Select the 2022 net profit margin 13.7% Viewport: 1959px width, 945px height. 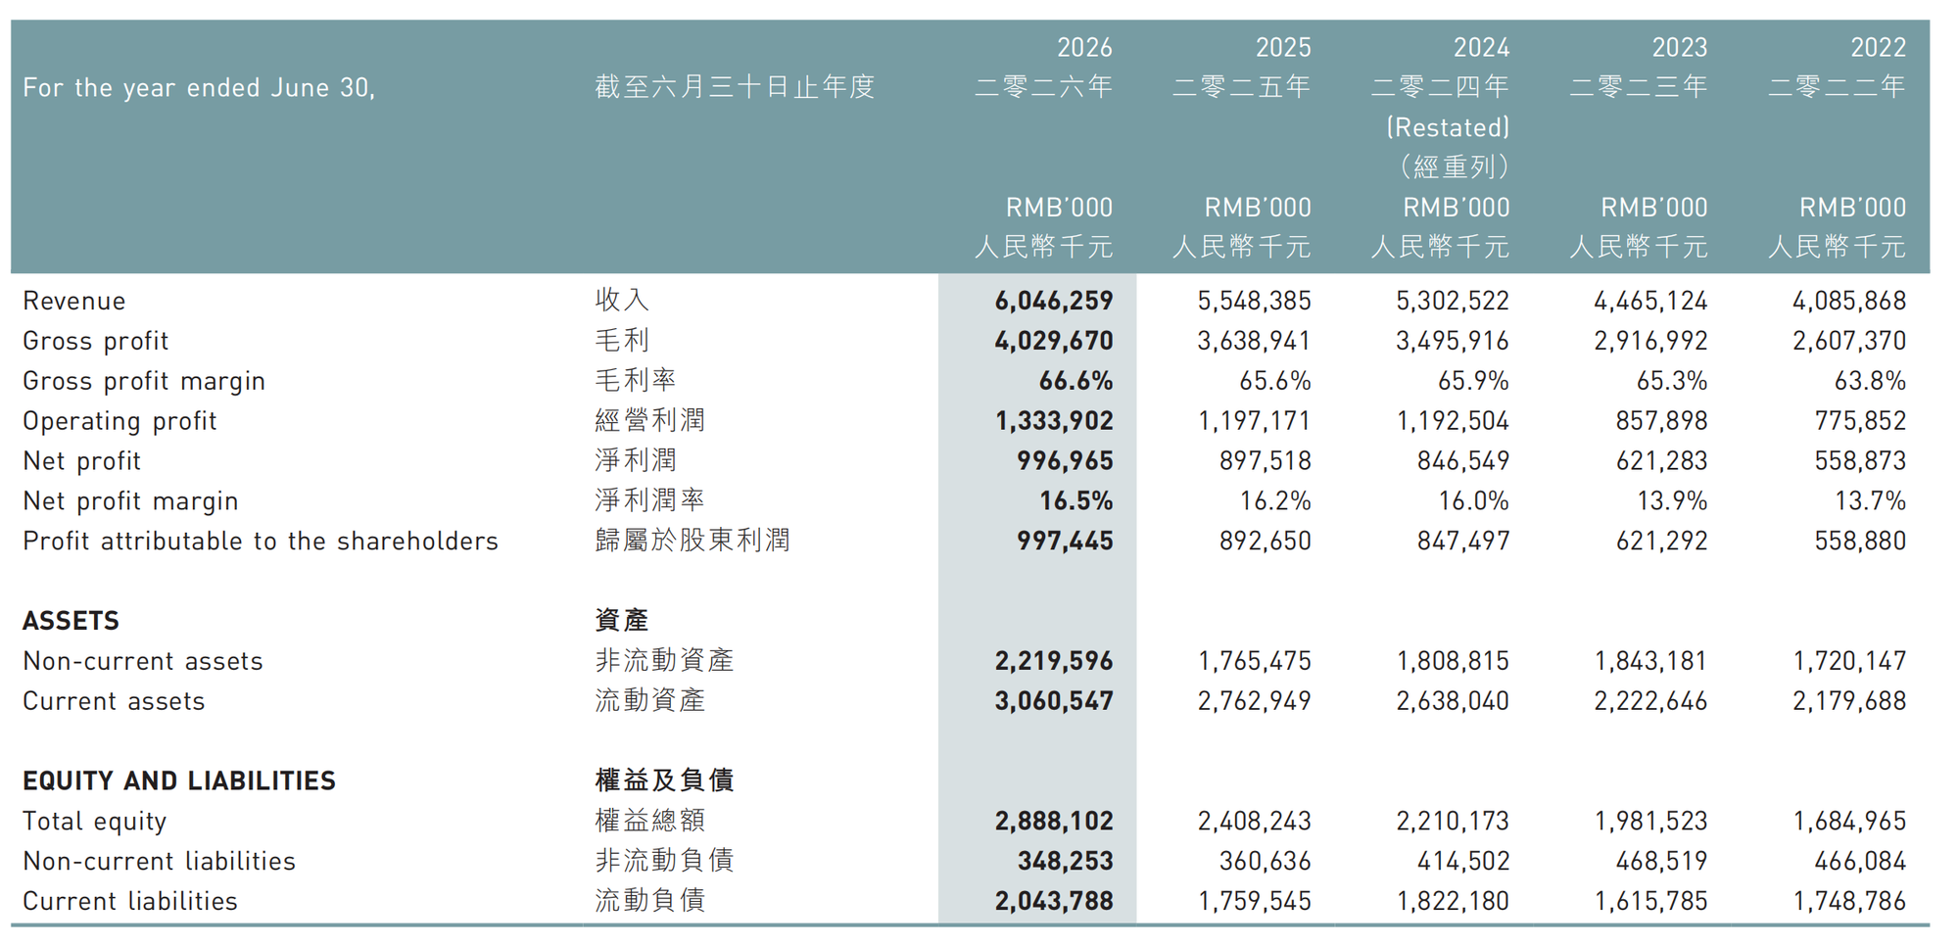pyautogui.click(x=1870, y=500)
